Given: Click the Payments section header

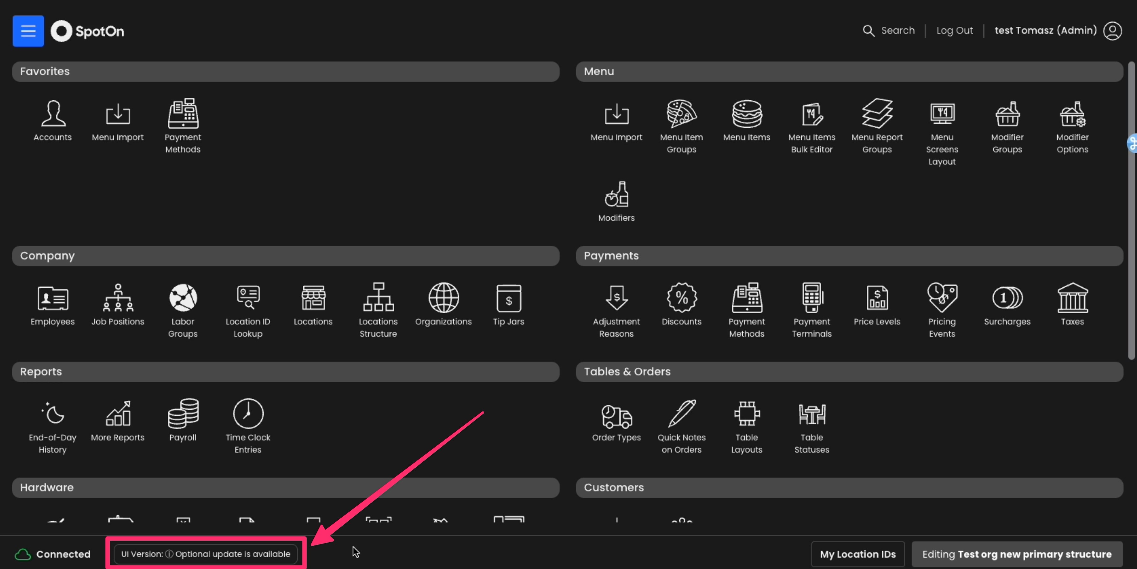Looking at the screenshot, I should click(849, 256).
